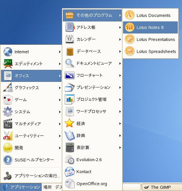This screenshot has height=191, width=182.
Task: Click the ユーティリティー scissors icon
Action: [x=8, y=135]
